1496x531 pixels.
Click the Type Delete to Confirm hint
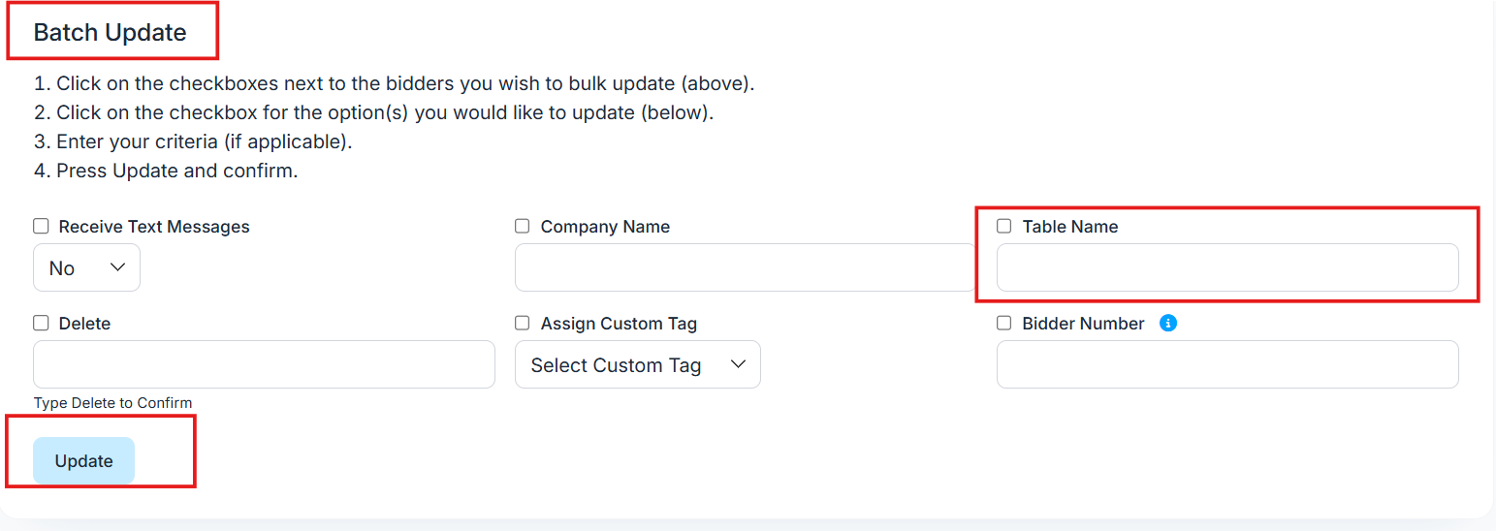click(x=112, y=403)
